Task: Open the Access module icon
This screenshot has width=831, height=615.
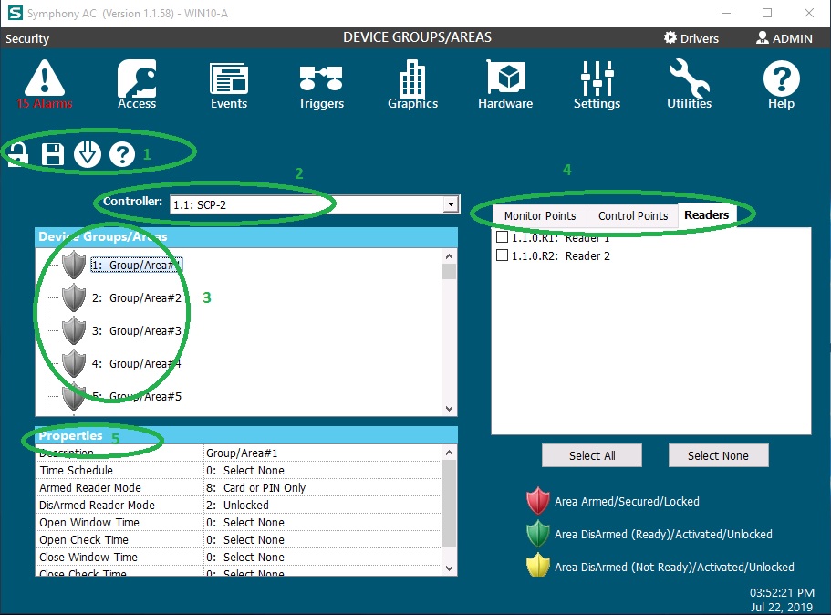Action: coord(137,84)
